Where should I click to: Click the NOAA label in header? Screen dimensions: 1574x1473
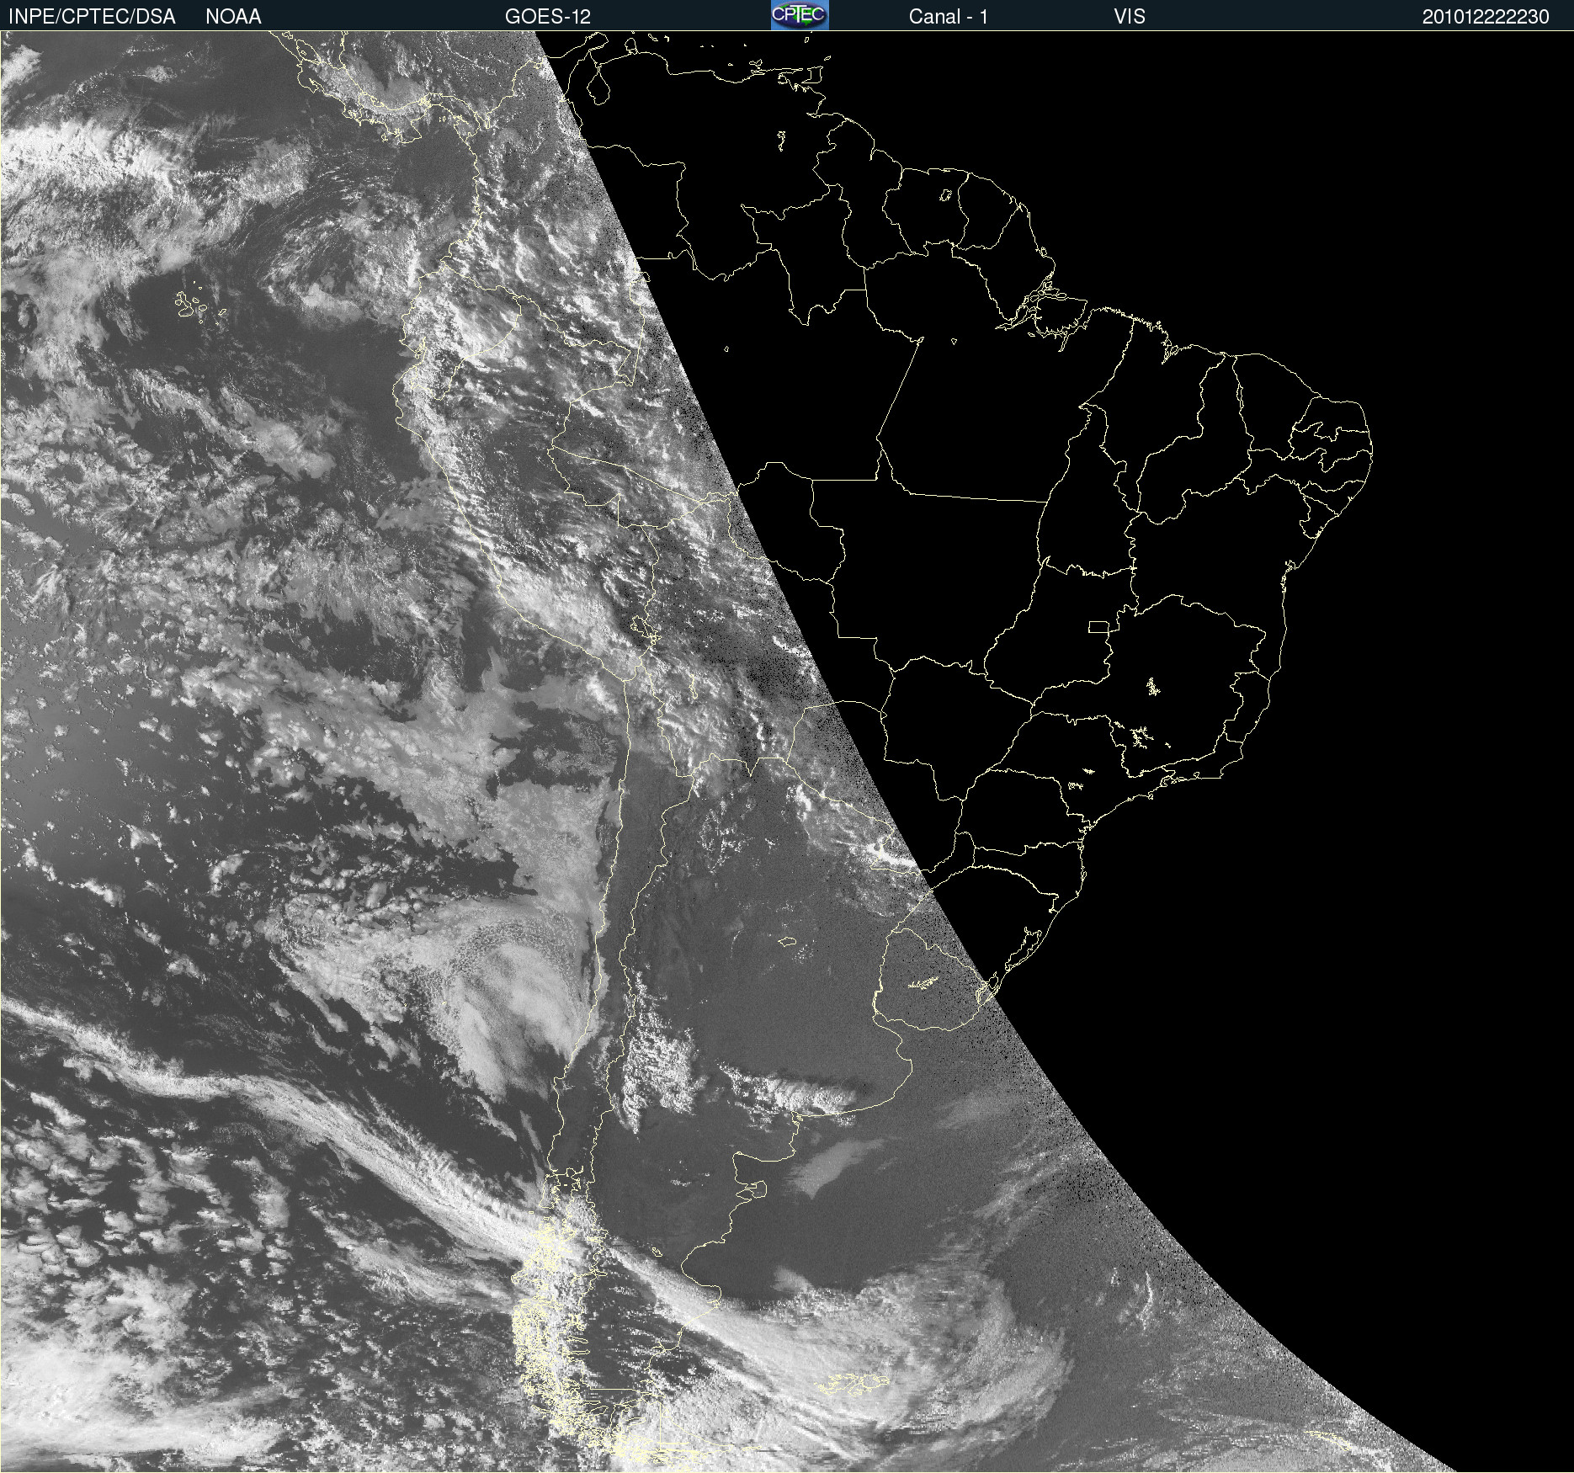pyautogui.click(x=233, y=17)
